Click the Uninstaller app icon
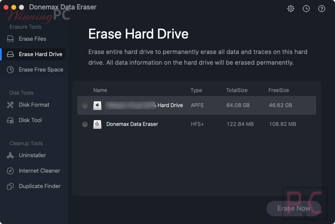The width and height of the screenshot is (335, 224). (10, 155)
